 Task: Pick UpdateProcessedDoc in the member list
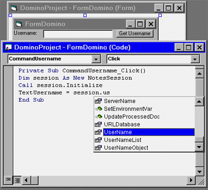[132, 117]
